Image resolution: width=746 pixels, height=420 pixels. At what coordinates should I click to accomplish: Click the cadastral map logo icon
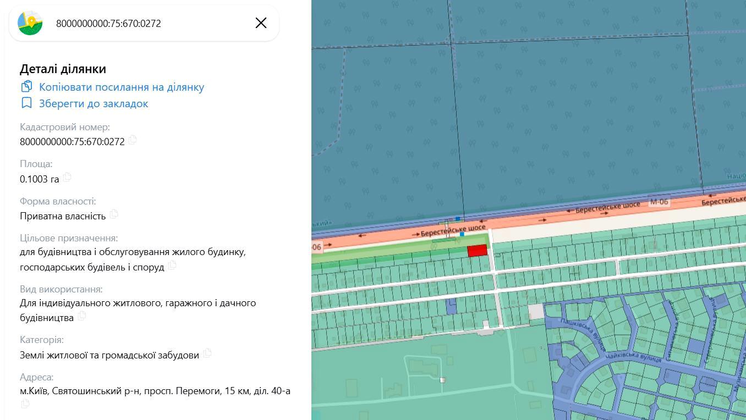(x=30, y=23)
